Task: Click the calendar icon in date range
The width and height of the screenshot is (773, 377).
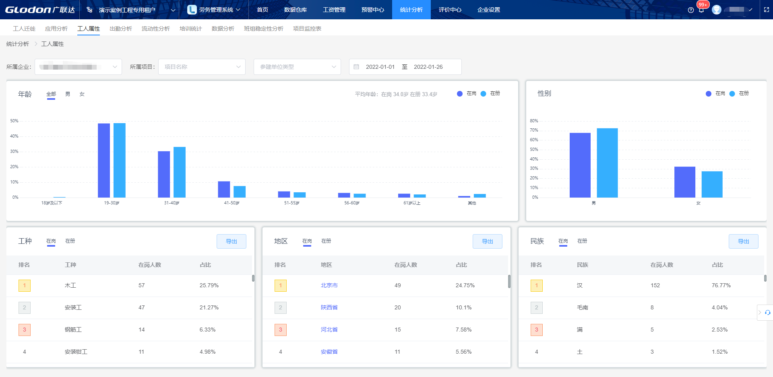Action: 356,67
